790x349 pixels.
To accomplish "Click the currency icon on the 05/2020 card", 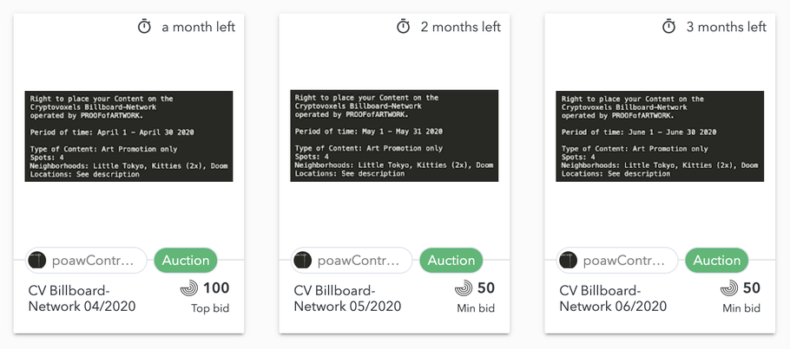I will pos(464,288).
